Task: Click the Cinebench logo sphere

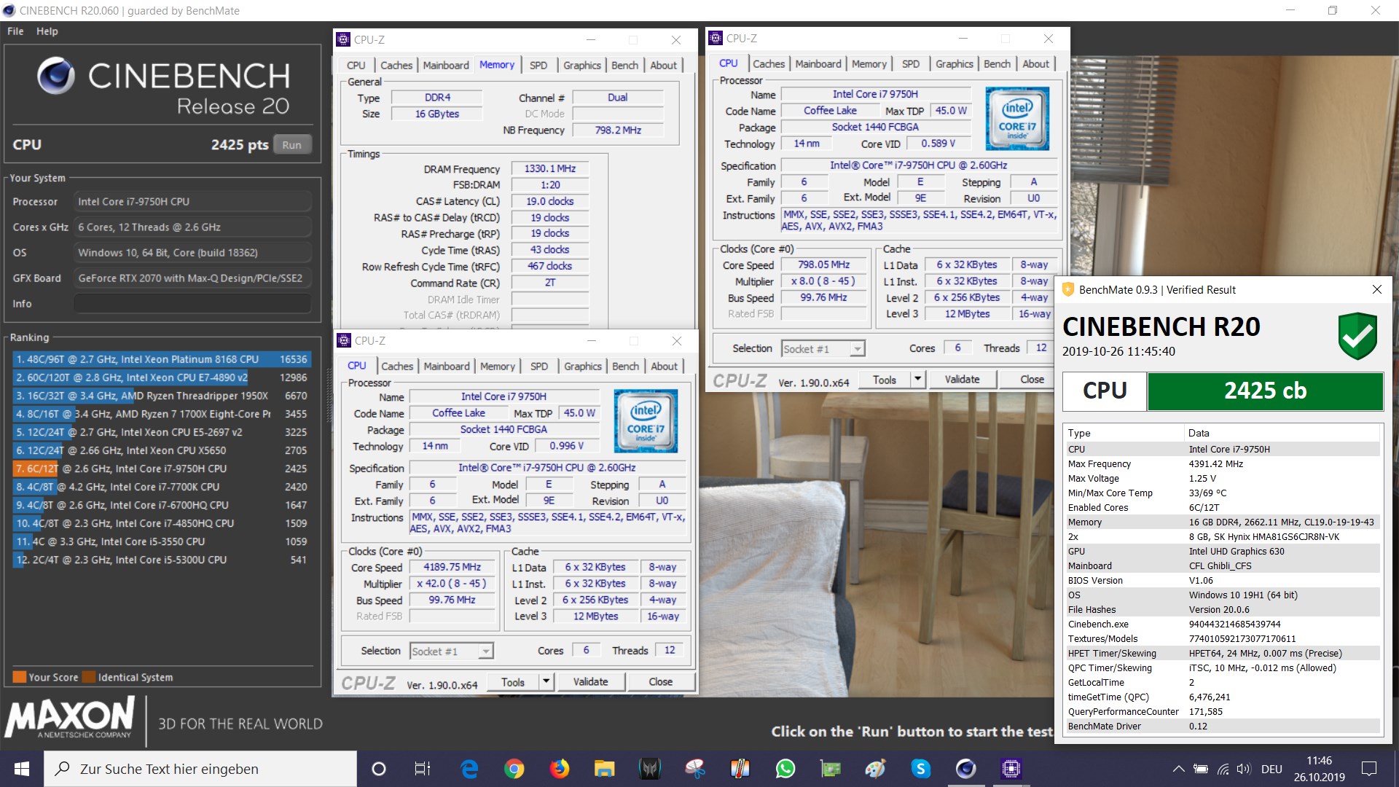Action: (56, 76)
